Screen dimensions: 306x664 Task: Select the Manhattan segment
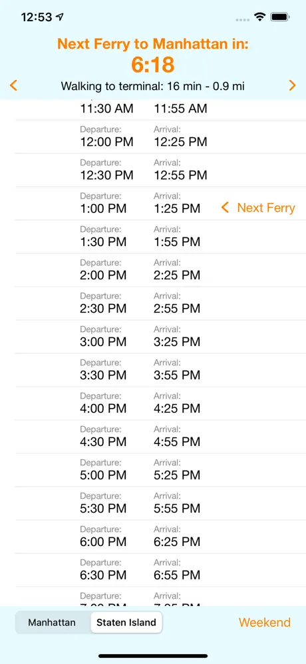[x=52, y=623]
